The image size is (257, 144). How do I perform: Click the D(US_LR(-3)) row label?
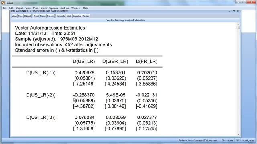pos(41,117)
